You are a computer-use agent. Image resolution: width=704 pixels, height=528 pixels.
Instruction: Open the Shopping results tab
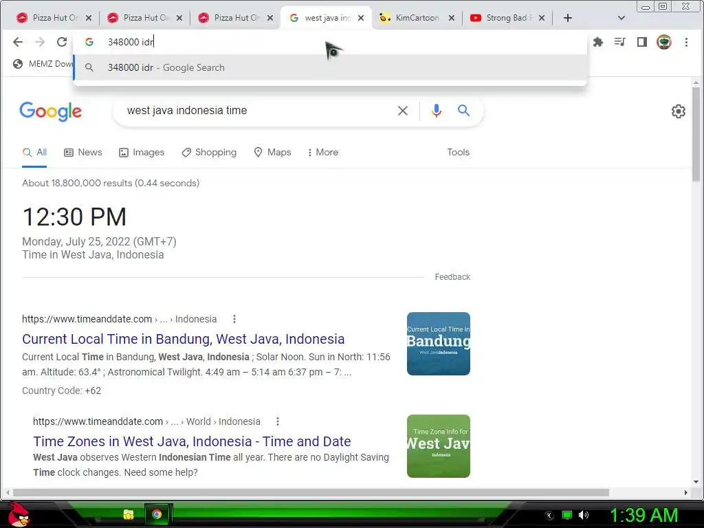(x=209, y=152)
